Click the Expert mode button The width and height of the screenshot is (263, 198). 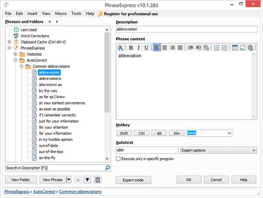(134, 180)
